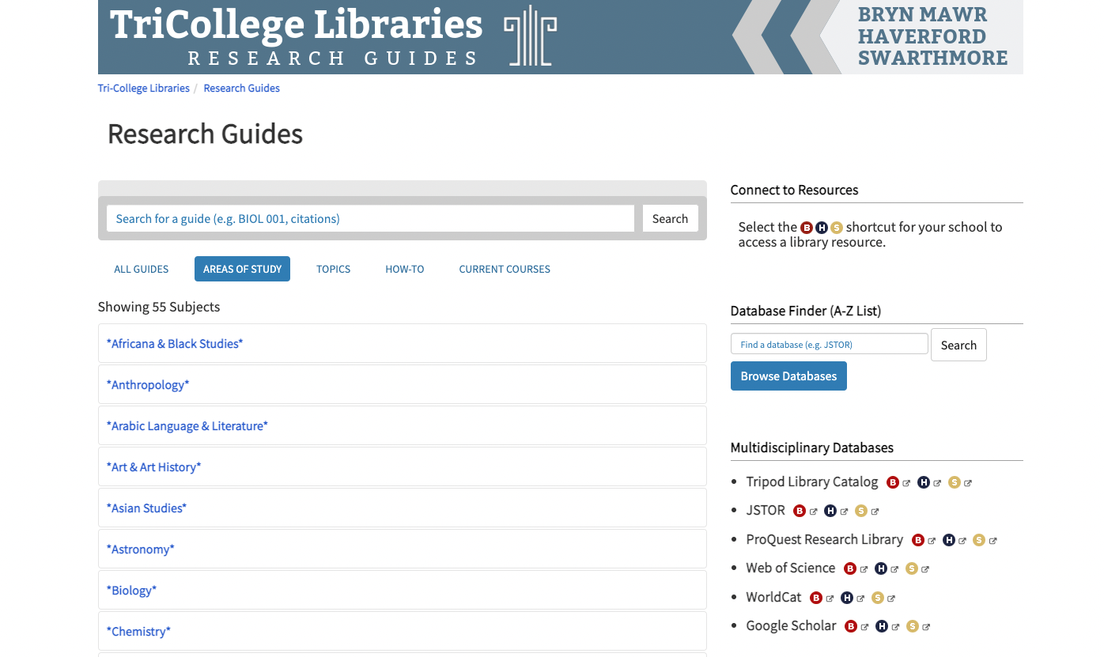
Task: Switch to the All Guides tab
Action: [x=142, y=269]
